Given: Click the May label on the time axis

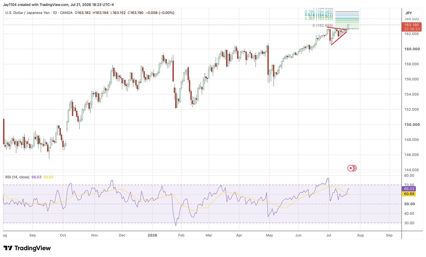Looking at the screenshot, I should pyautogui.click(x=269, y=235).
